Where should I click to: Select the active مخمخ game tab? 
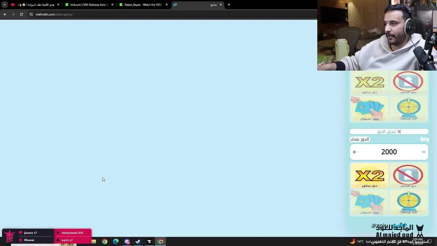pyautogui.click(x=198, y=5)
